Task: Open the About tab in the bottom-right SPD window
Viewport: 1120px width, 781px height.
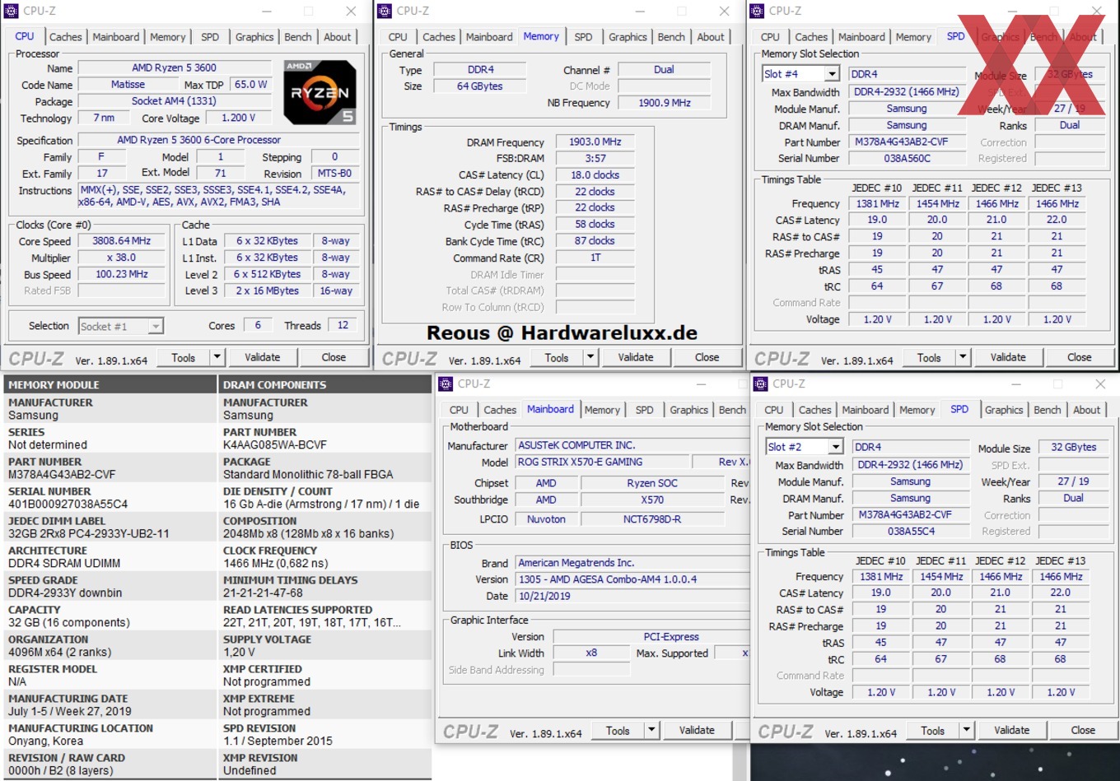Action: [1087, 409]
